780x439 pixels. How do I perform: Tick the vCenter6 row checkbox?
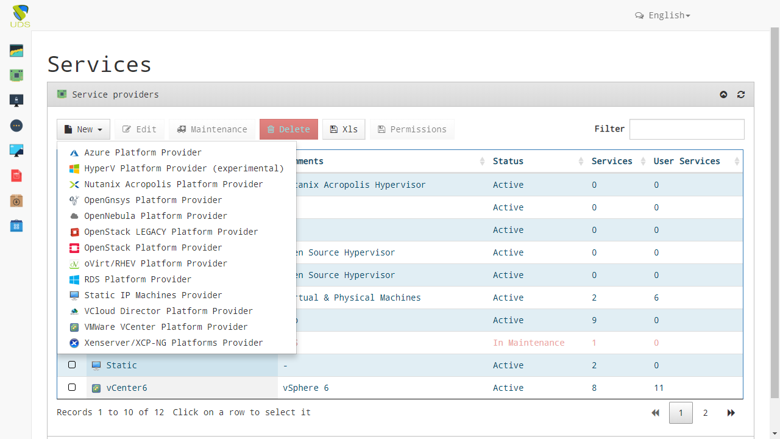pyautogui.click(x=72, y=387)
